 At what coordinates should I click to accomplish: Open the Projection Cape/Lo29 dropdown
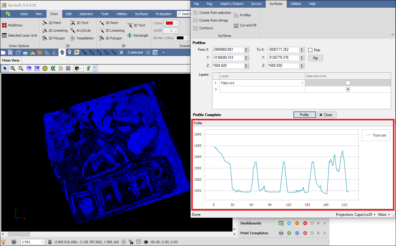point(356,215)
